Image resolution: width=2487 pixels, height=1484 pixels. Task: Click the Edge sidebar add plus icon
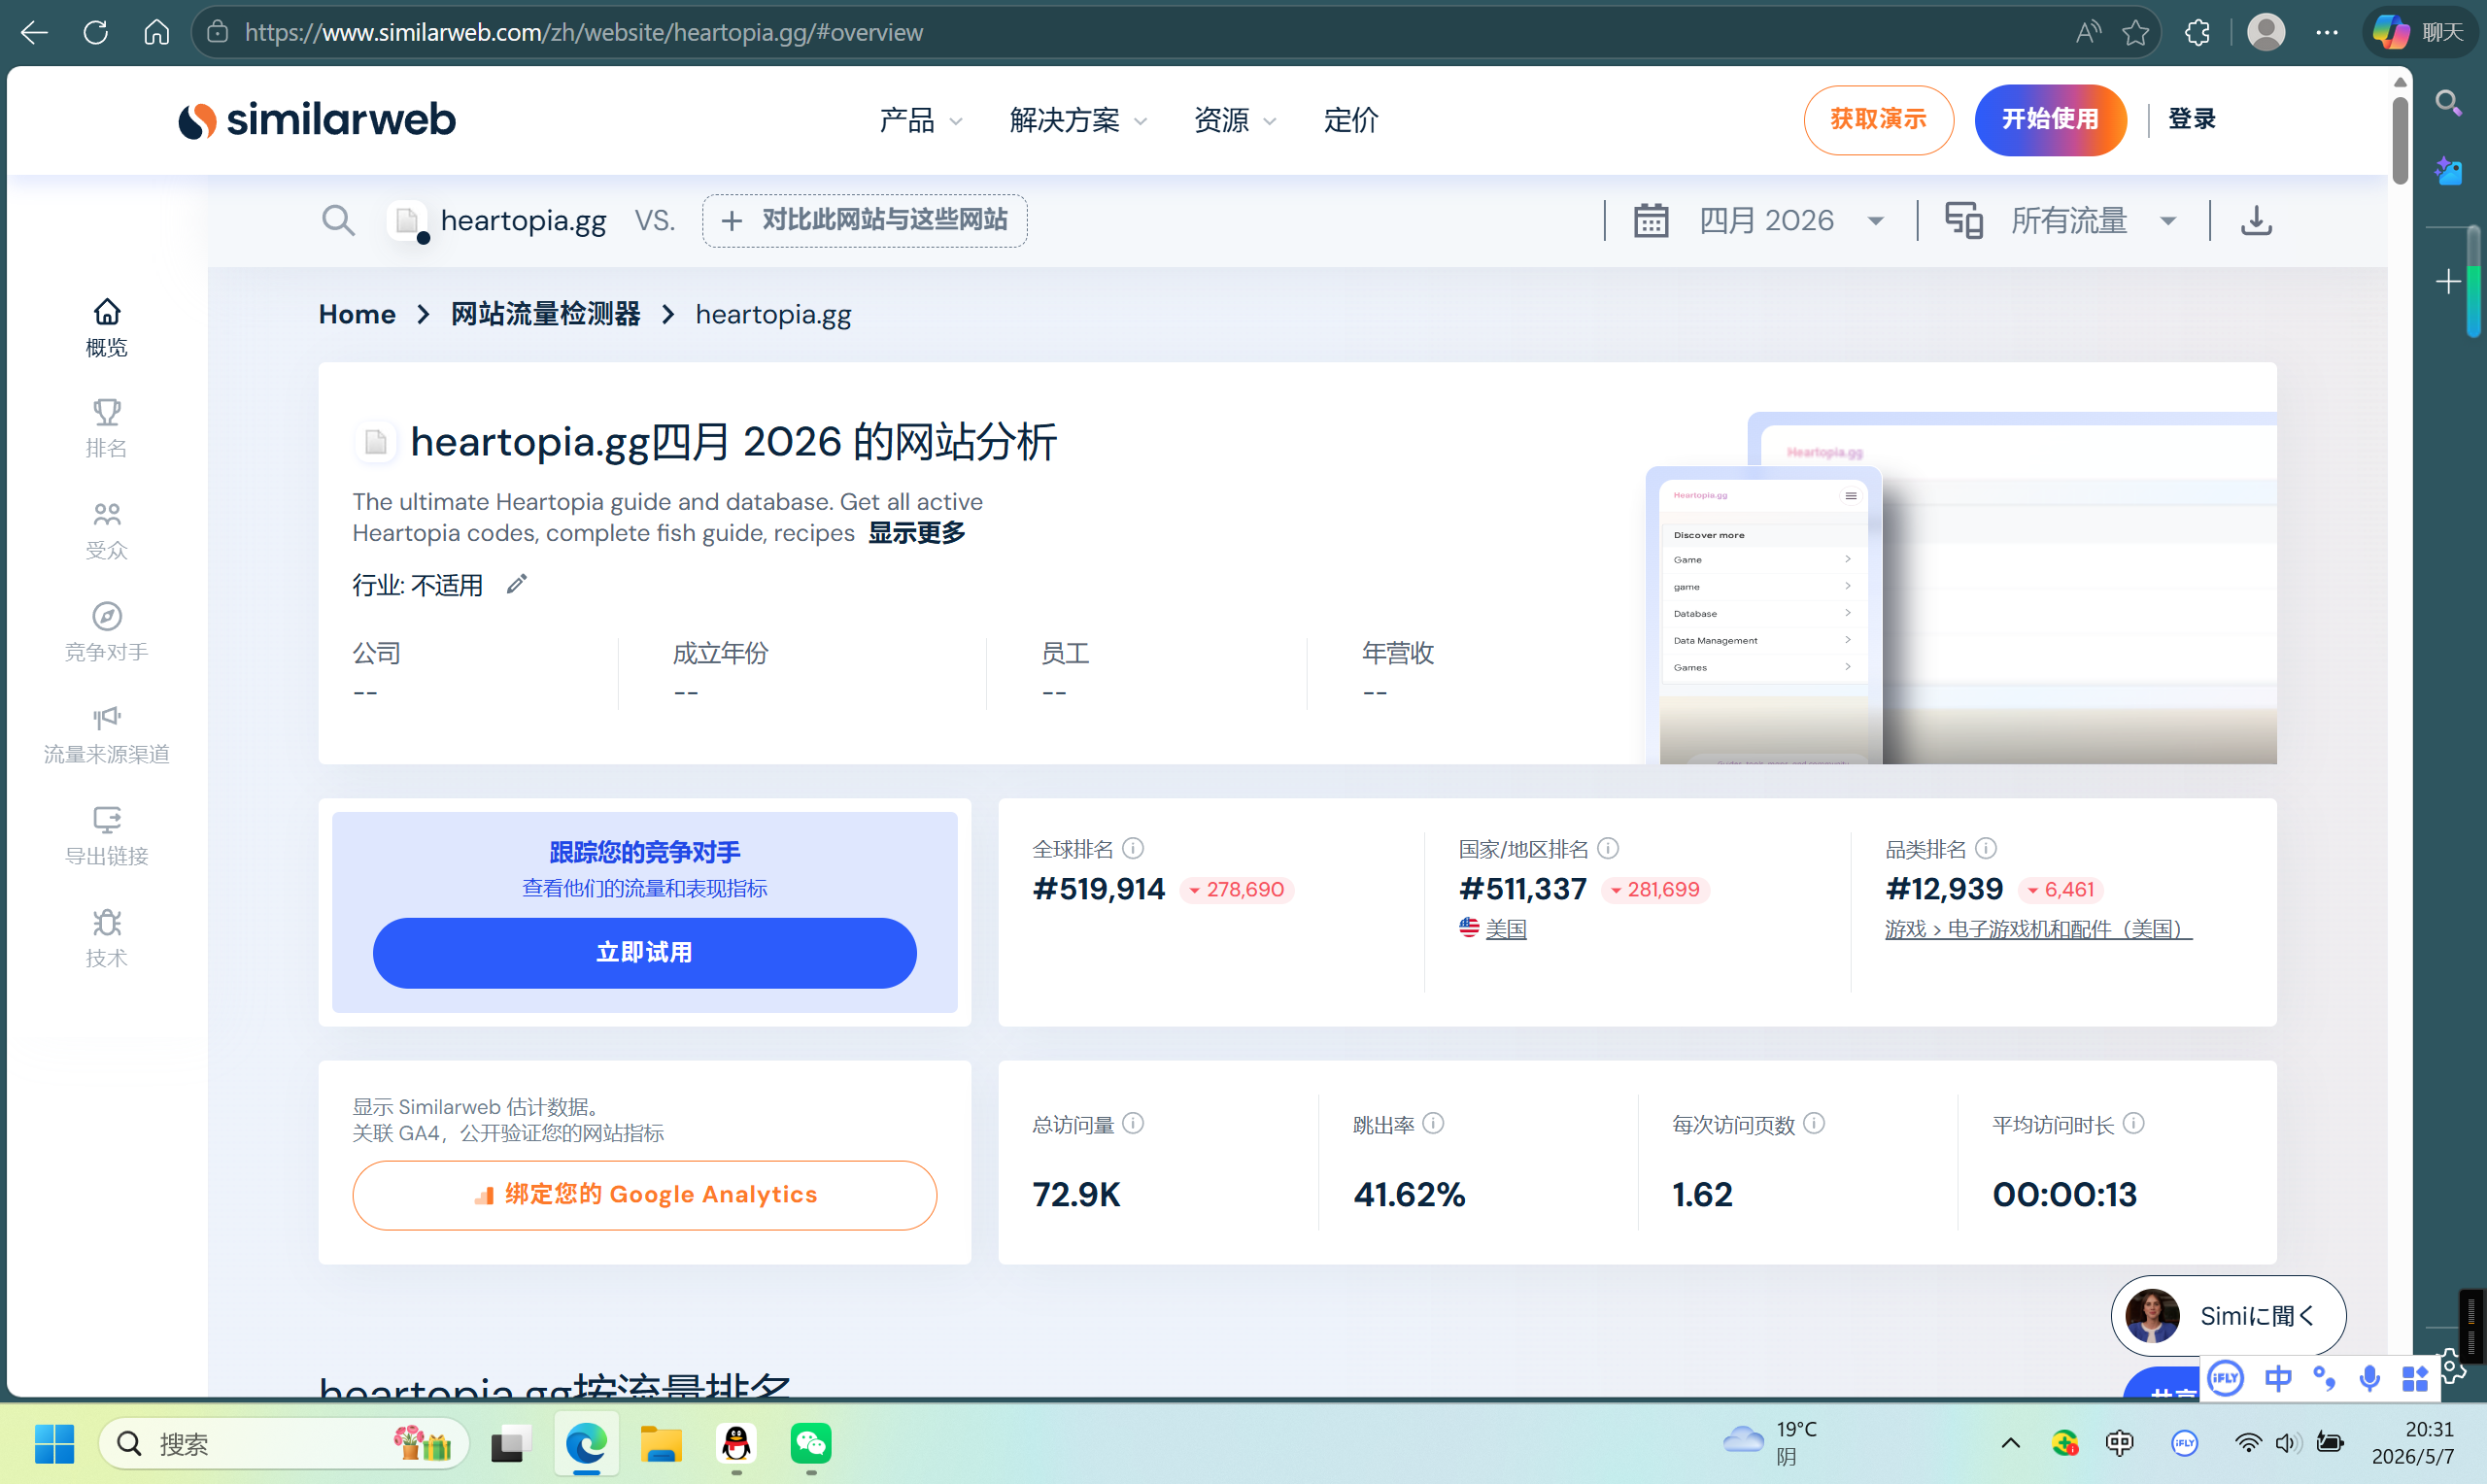pyautogui.click(x=2449, y=282)
